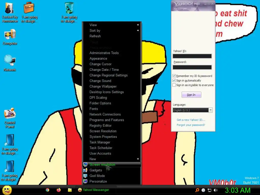
Task: Choose Administrative Tools in context menu
Action: pos(112,53)
